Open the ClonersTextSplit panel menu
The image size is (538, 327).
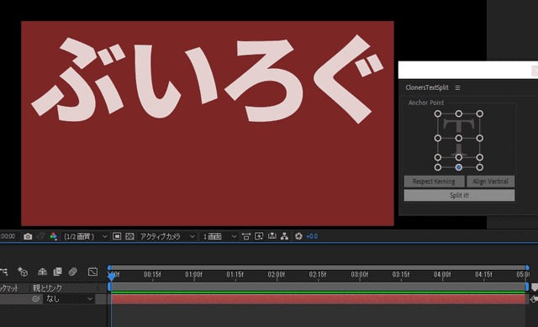[457, 87]
